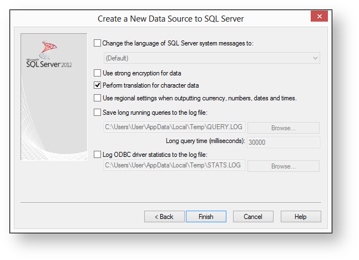
Task: Cancel the data source wizard
Action: (x=253, y=217)
